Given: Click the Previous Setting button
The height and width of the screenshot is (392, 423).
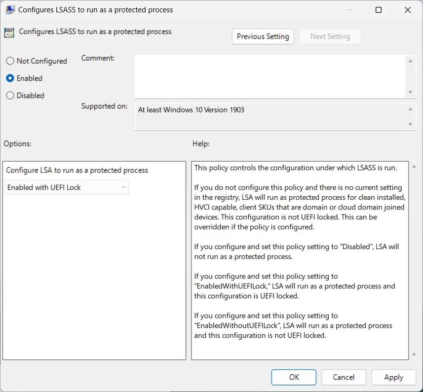Looking at the screenshot, I should click(263, 36).
